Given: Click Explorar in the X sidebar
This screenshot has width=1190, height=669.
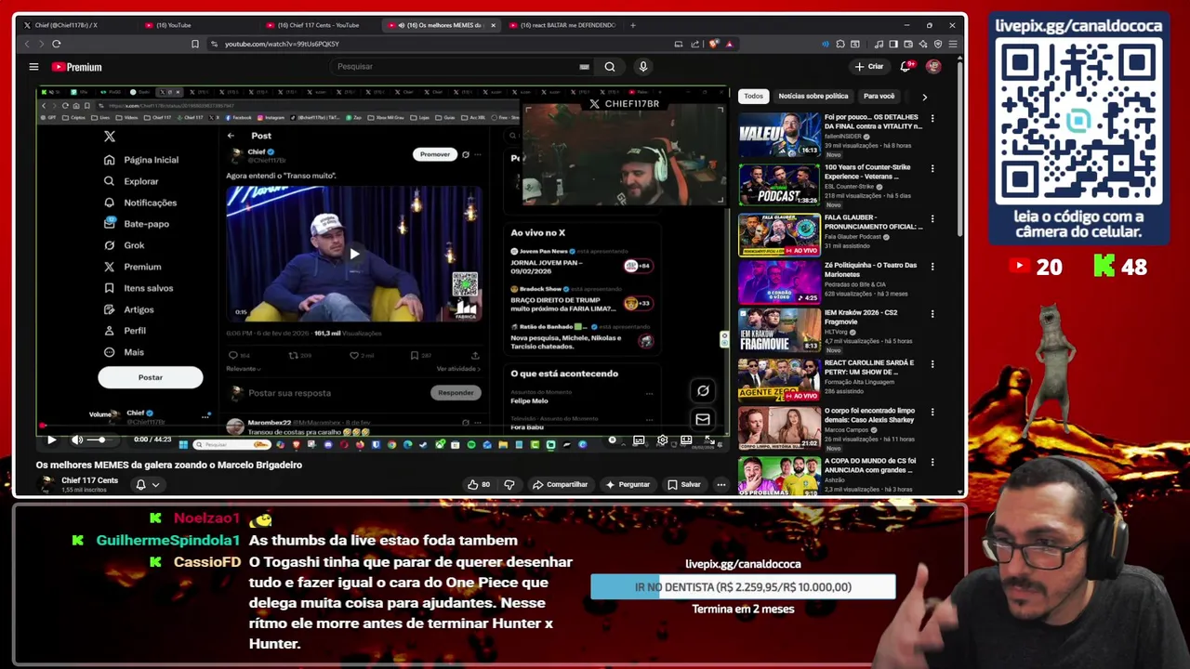Looking at the screenshot, I should (141, 181).
